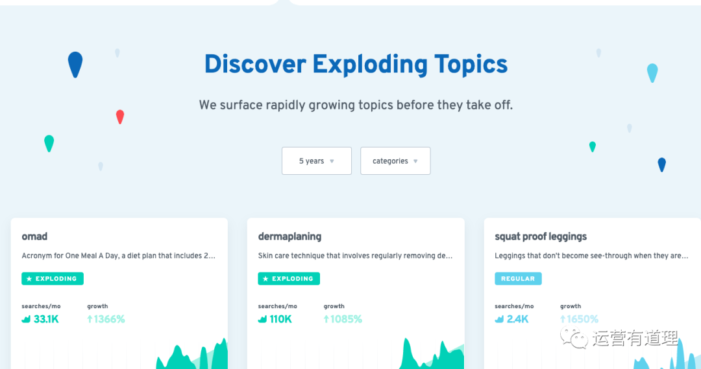This screenshot has height=369, width=701.
Task: Click the searches icon beside 2.4K
Action: click(x=499, y=319)
